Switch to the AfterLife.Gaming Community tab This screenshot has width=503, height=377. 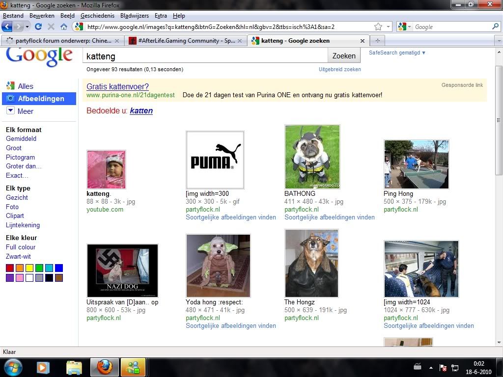pos(187,41)
